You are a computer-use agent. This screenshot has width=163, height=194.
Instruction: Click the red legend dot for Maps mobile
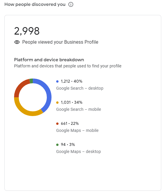[x=57, y=124]
